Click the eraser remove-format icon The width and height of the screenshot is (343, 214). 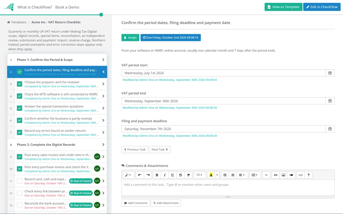coord(188,175)
